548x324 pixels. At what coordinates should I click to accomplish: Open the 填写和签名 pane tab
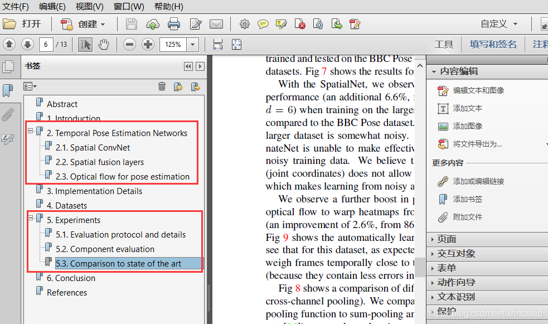coord(493,45)
